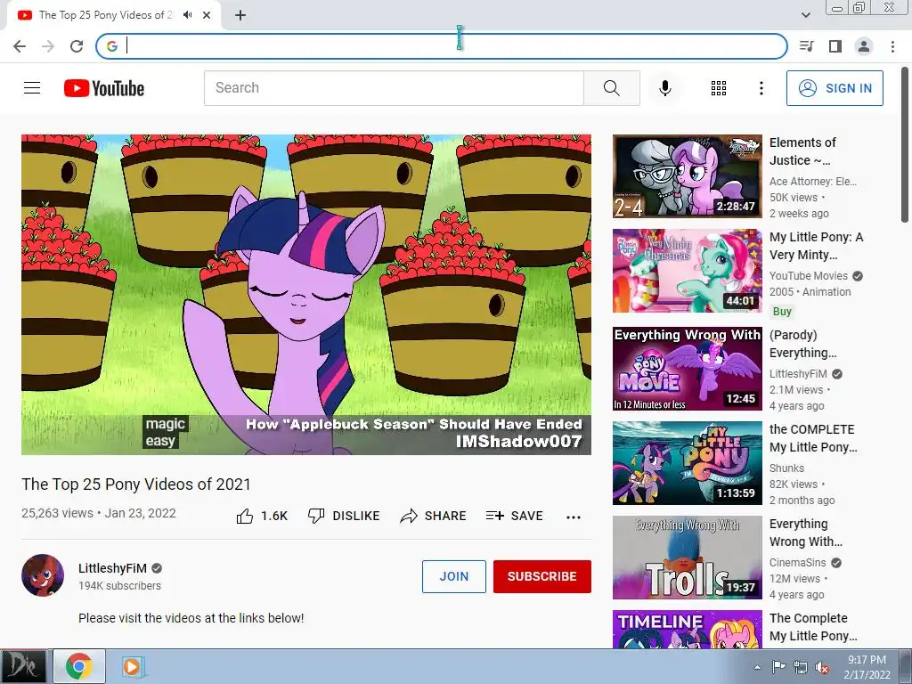Open the taskbar clock showing 9:17 PM

coord(867,667)
